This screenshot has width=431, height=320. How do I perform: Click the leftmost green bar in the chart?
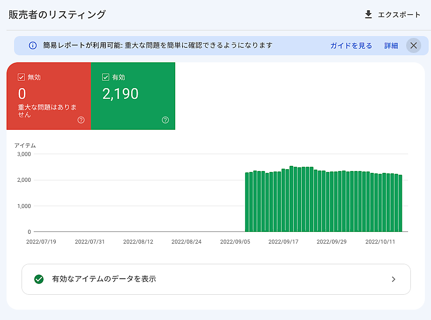point(247,202)
